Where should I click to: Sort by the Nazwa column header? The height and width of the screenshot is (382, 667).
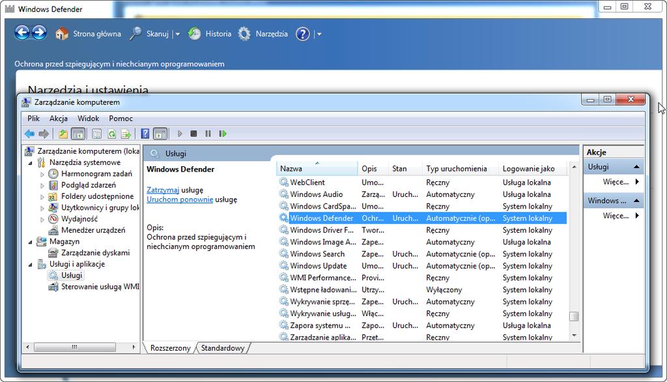[x=317, y=169]
